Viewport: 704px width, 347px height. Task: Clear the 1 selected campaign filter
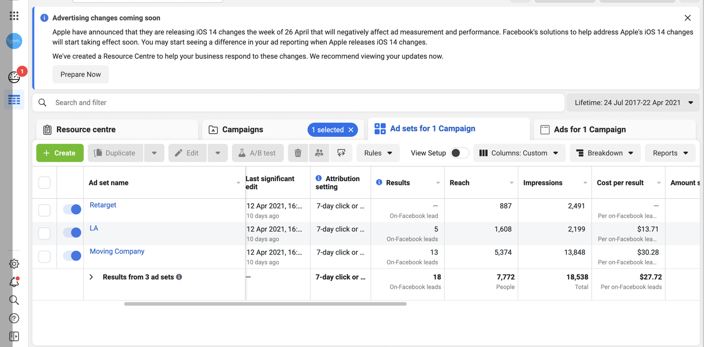click(351, 130)
